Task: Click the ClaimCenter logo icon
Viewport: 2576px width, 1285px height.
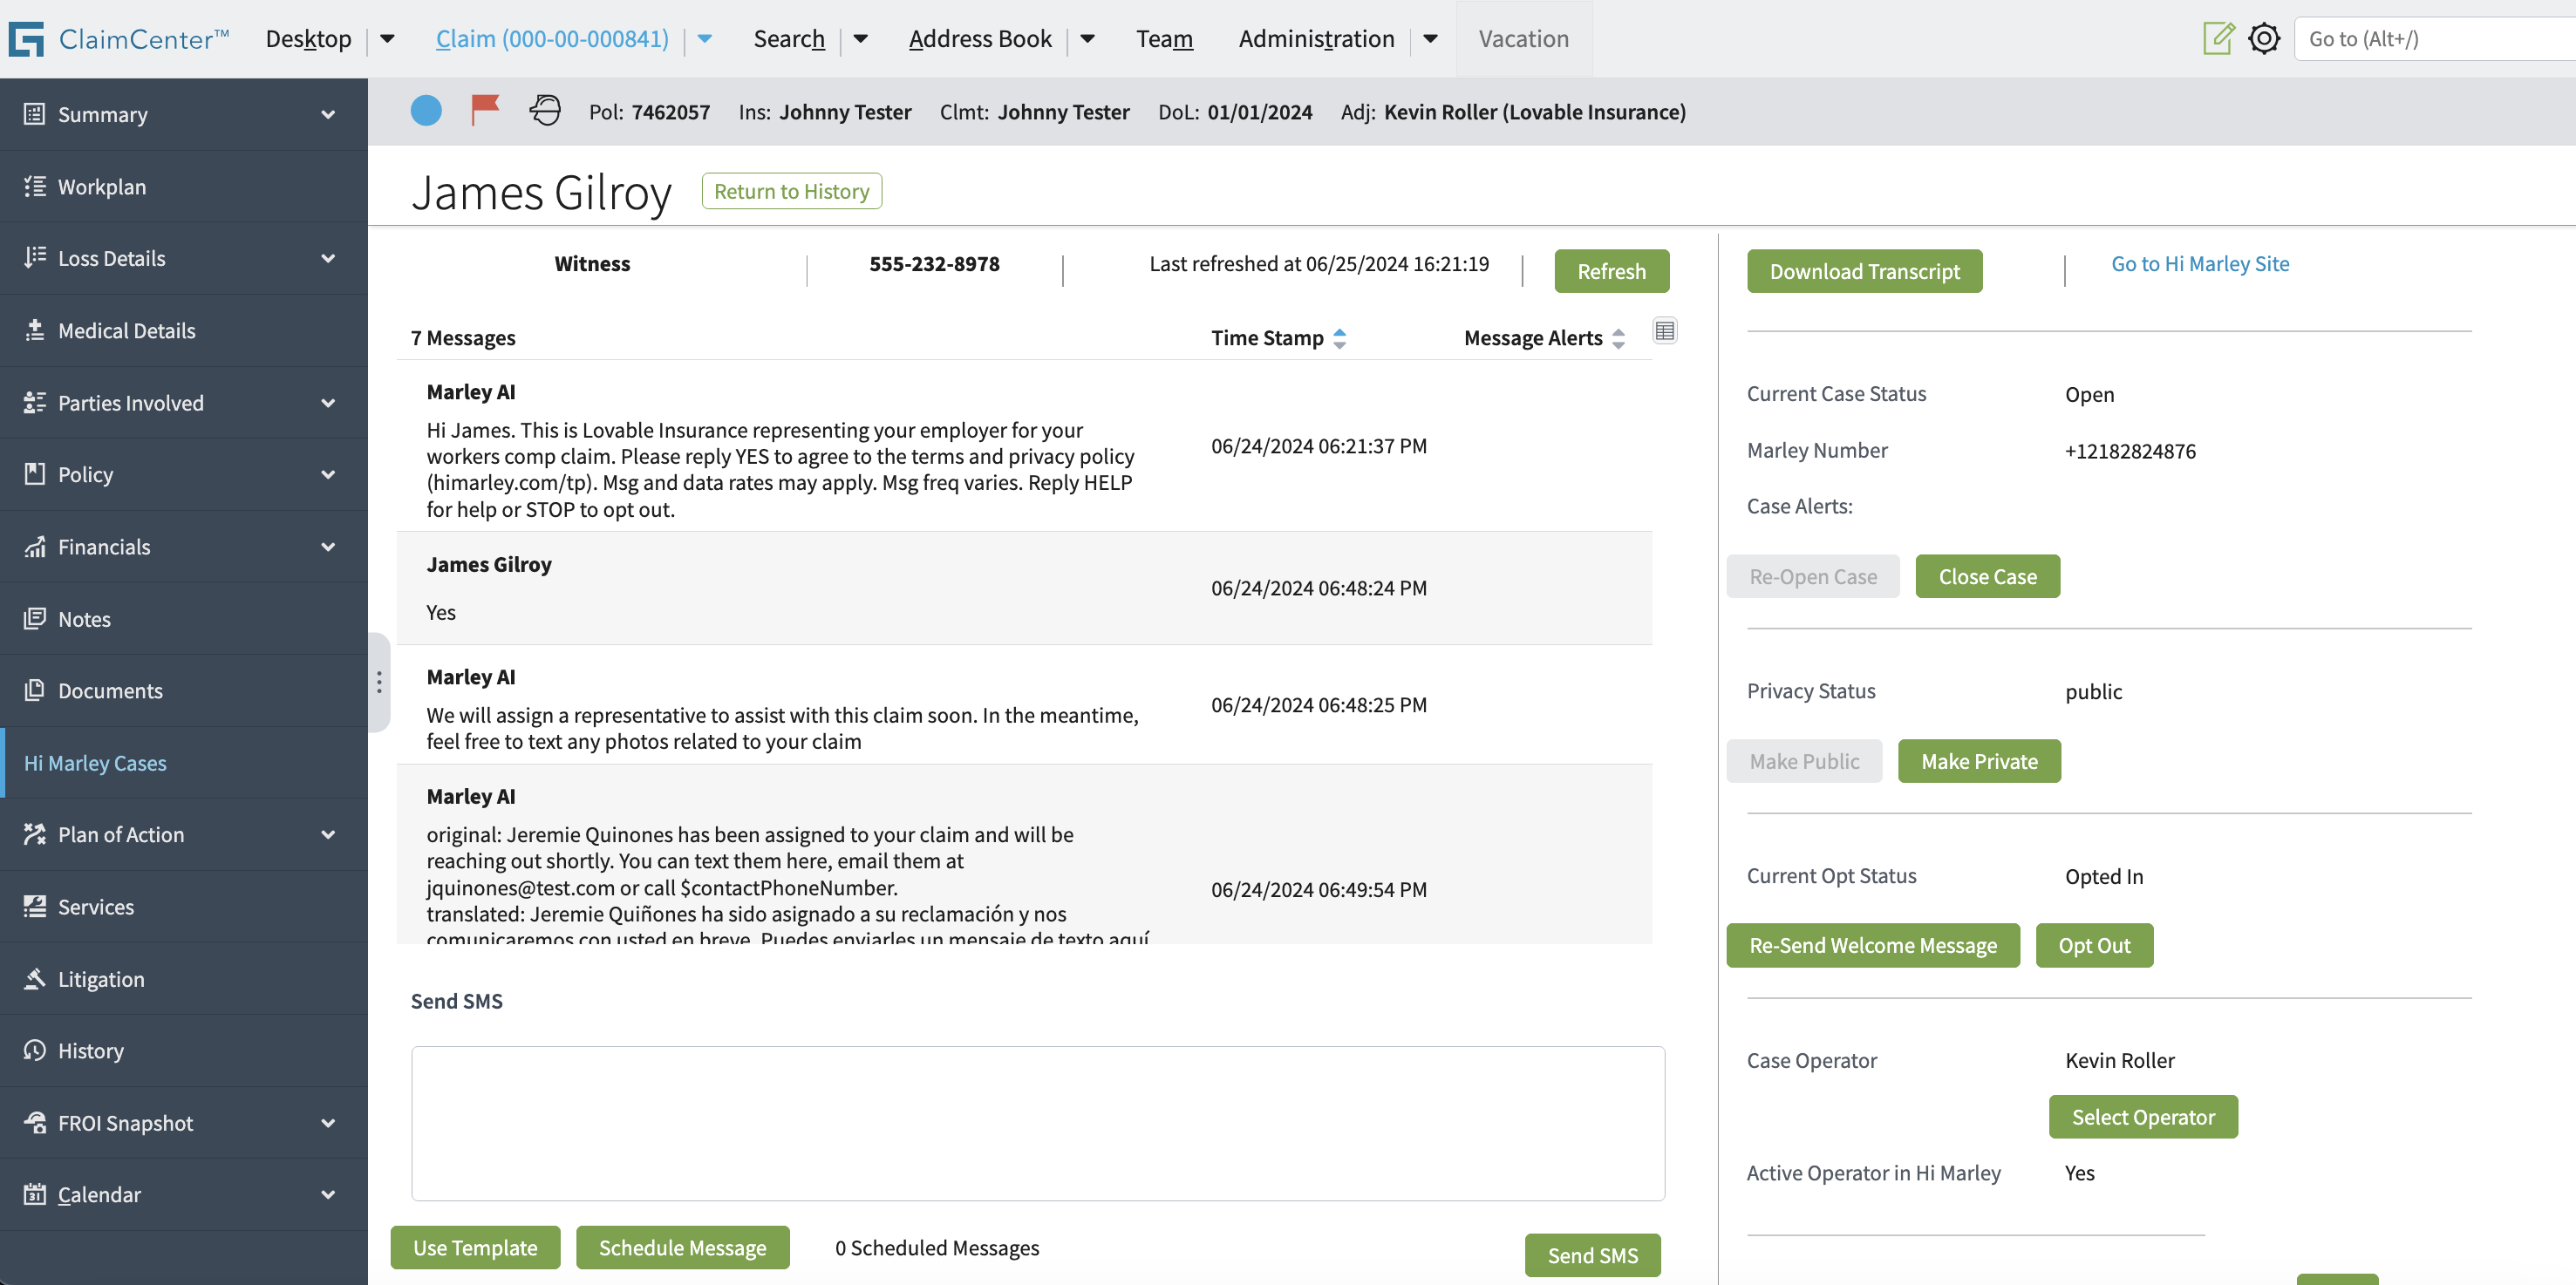Action: (26, 39)
